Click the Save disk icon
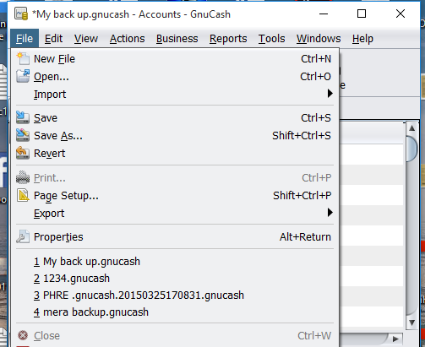The width and height of the screenshot is (425, 347). point(23,117)
